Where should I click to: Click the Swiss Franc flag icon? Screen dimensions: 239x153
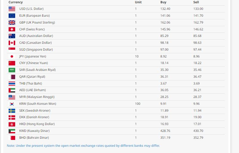click(x=12, y=29)
